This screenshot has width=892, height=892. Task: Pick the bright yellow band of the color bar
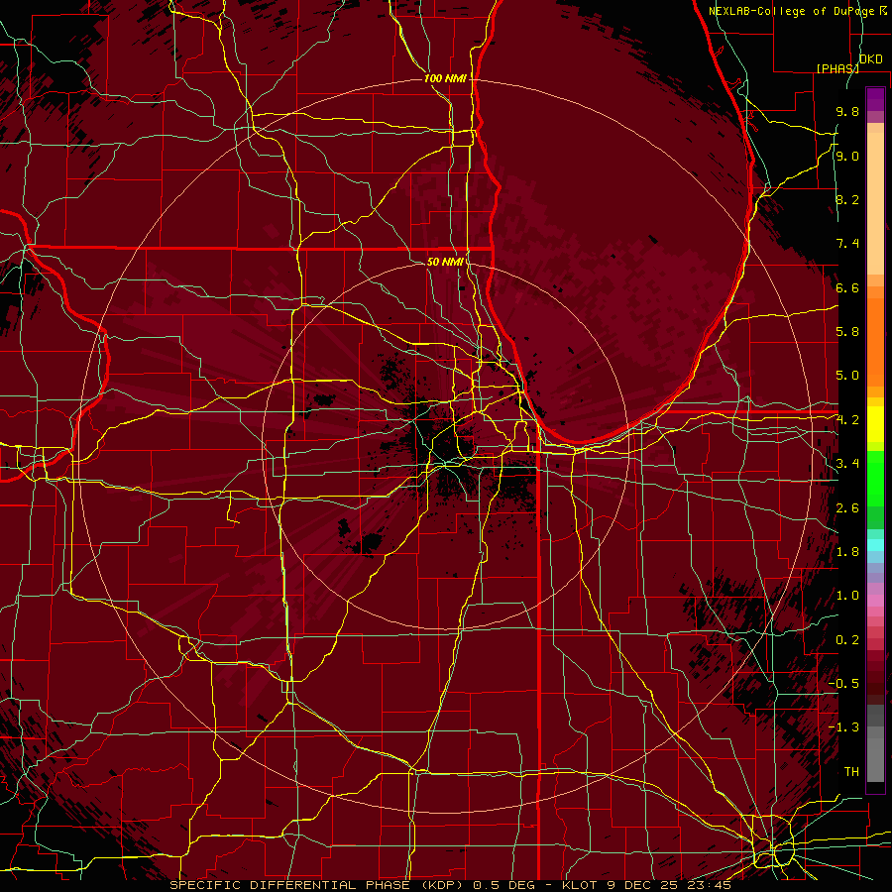[875, 424]
